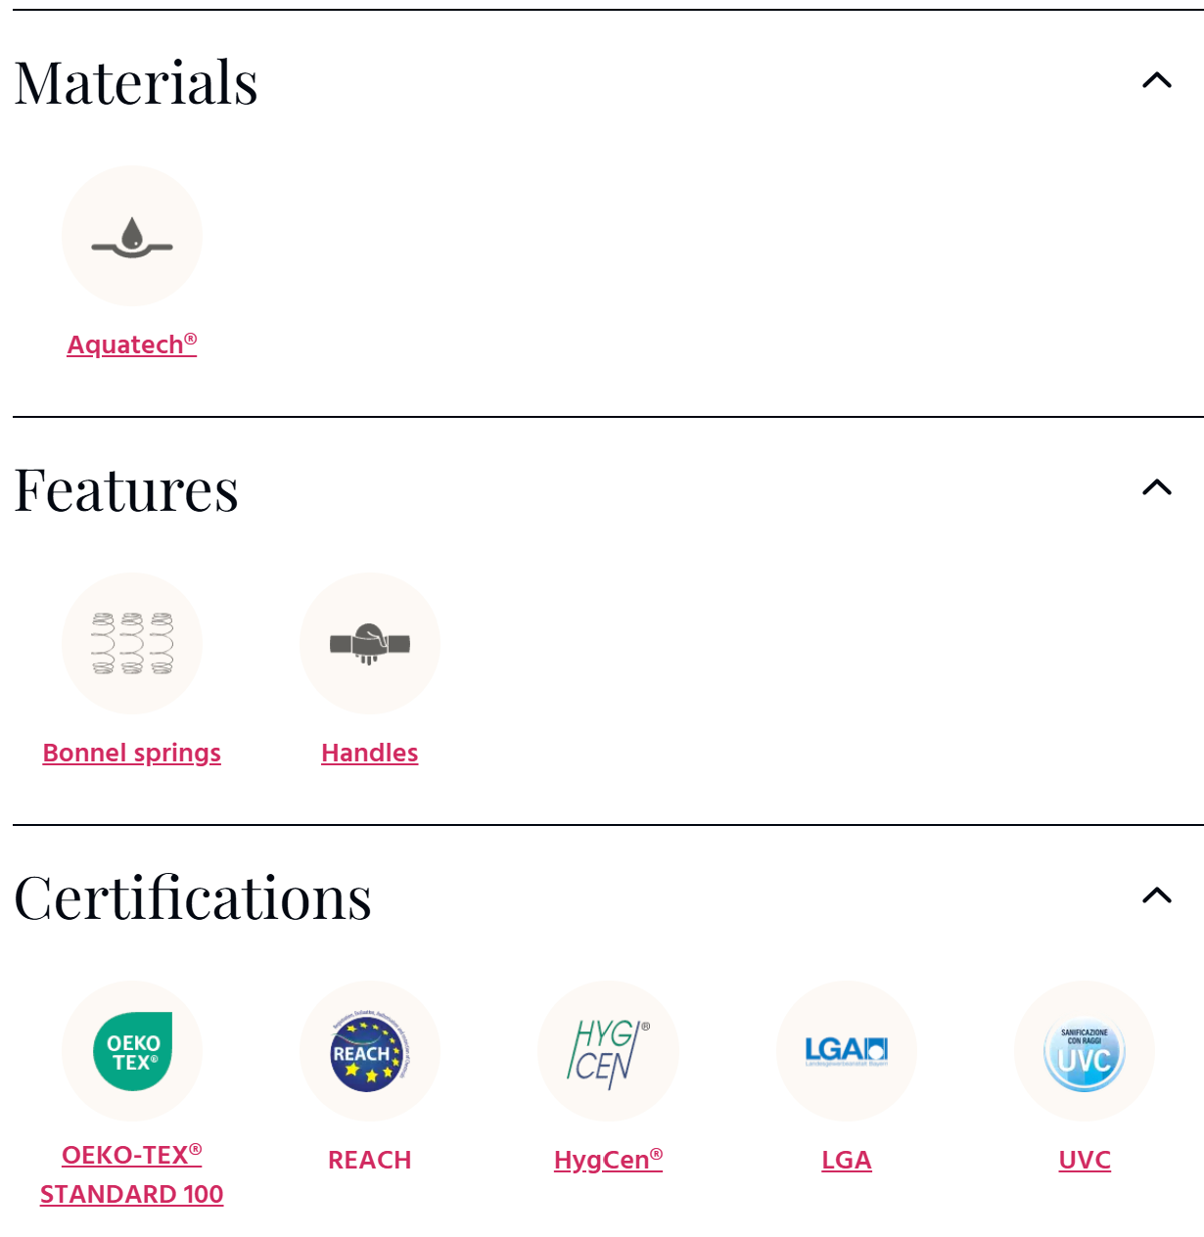The height and width of the screenshot is (1237, 1204).
Task: Click the HygCen certification logo
Action: 608,1051
